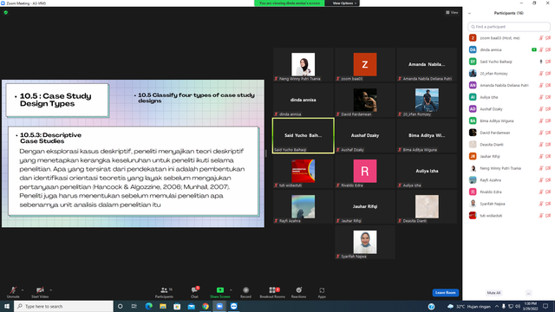Image resolution: width=555 pixels, height=312 pixels.
Task: Open Breakout Rooms
Action: click(272, 292)
